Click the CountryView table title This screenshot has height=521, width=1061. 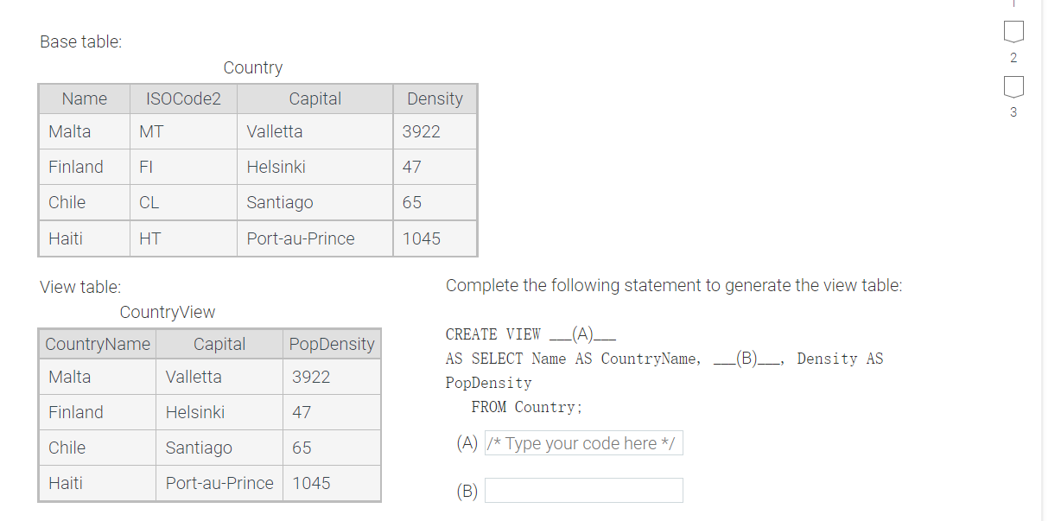click(167, 312)
